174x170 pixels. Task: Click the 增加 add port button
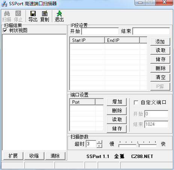117,102
